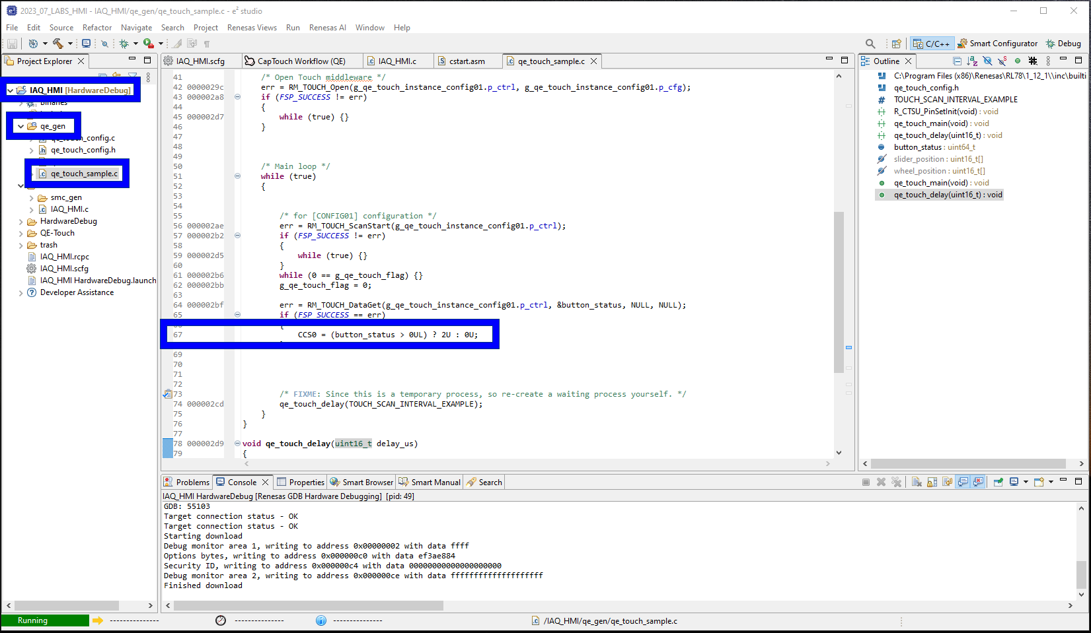Expand the HardwareDebug tree item
Viewport: 1091px width, 633px height.
coord(22,221)
